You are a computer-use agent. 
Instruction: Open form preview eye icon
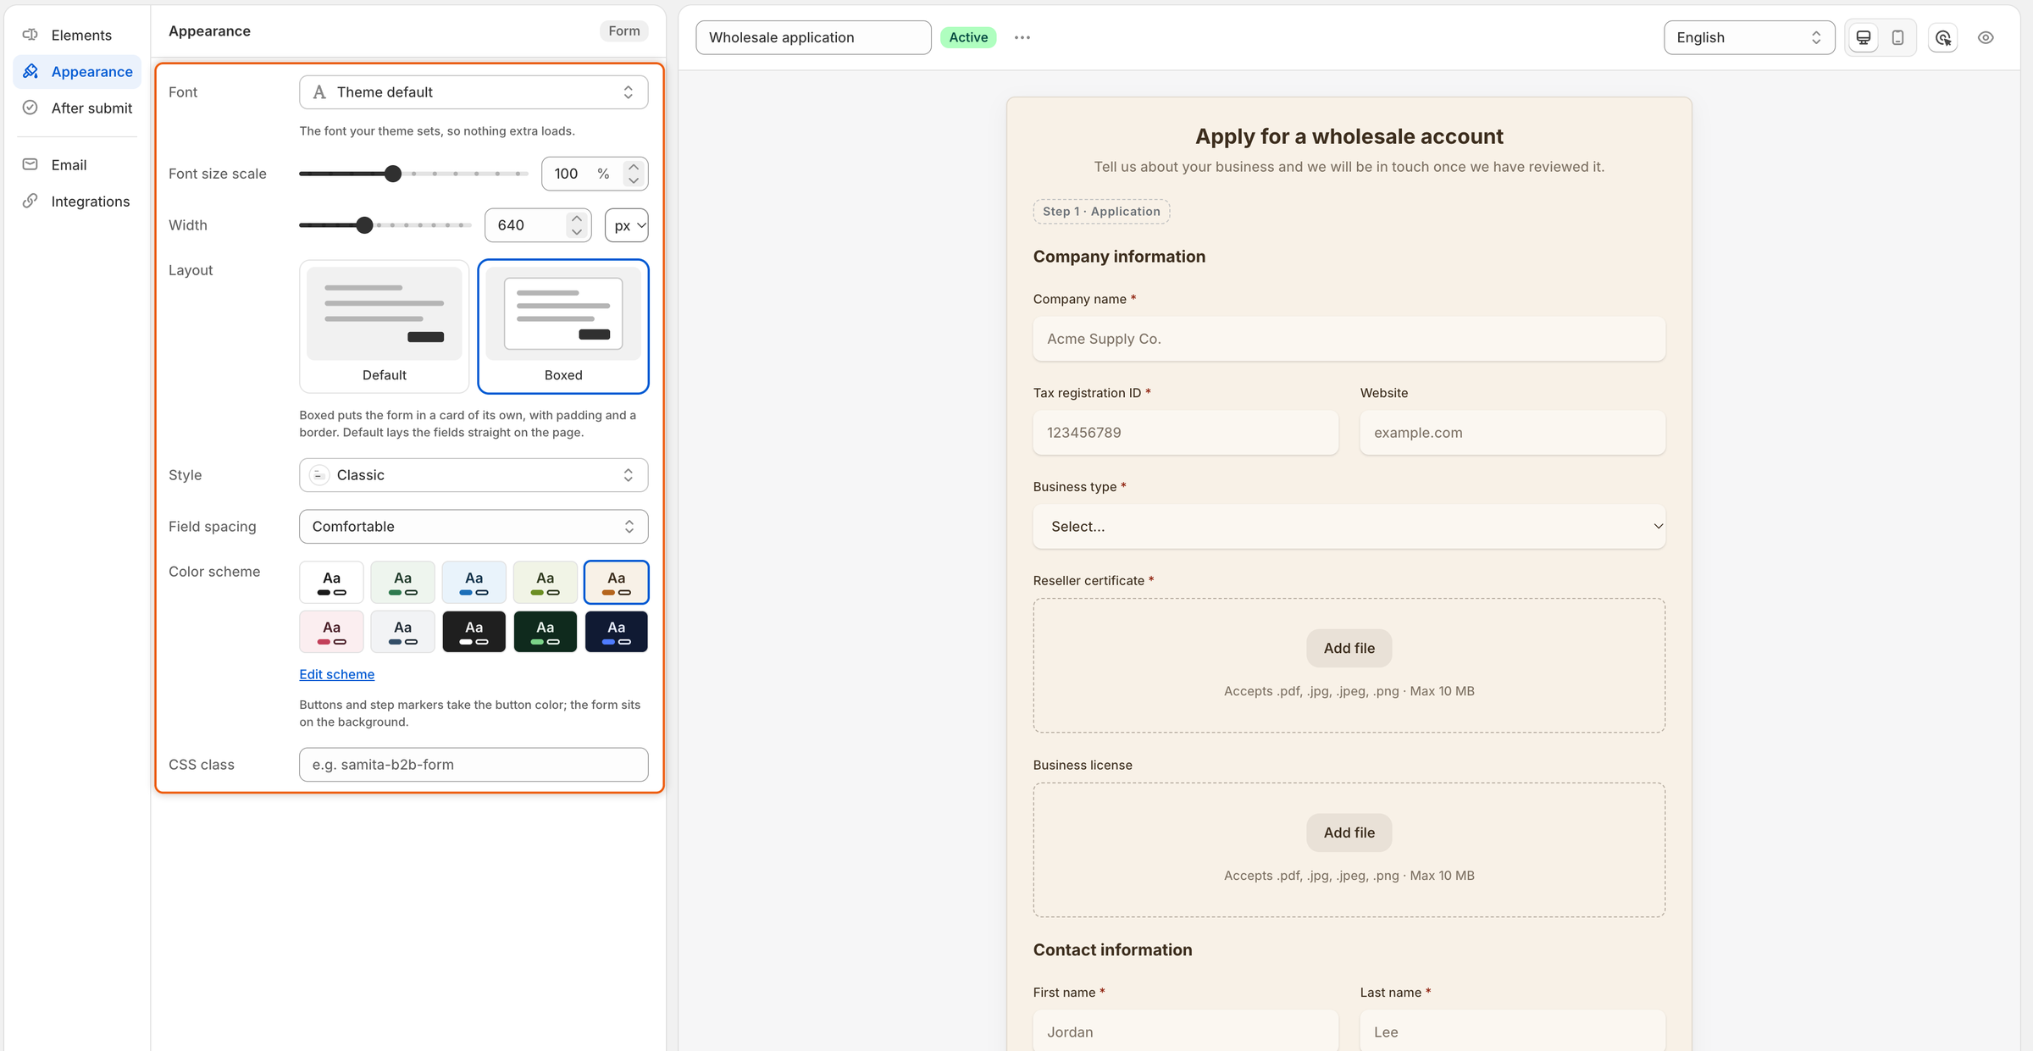click(1986, 37)
